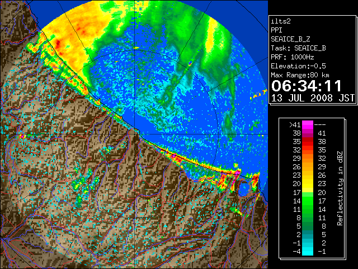This screenshot has height=269, width=358.
Task: Click the 'ilts2' station label
Action: [x=281, y=21]
